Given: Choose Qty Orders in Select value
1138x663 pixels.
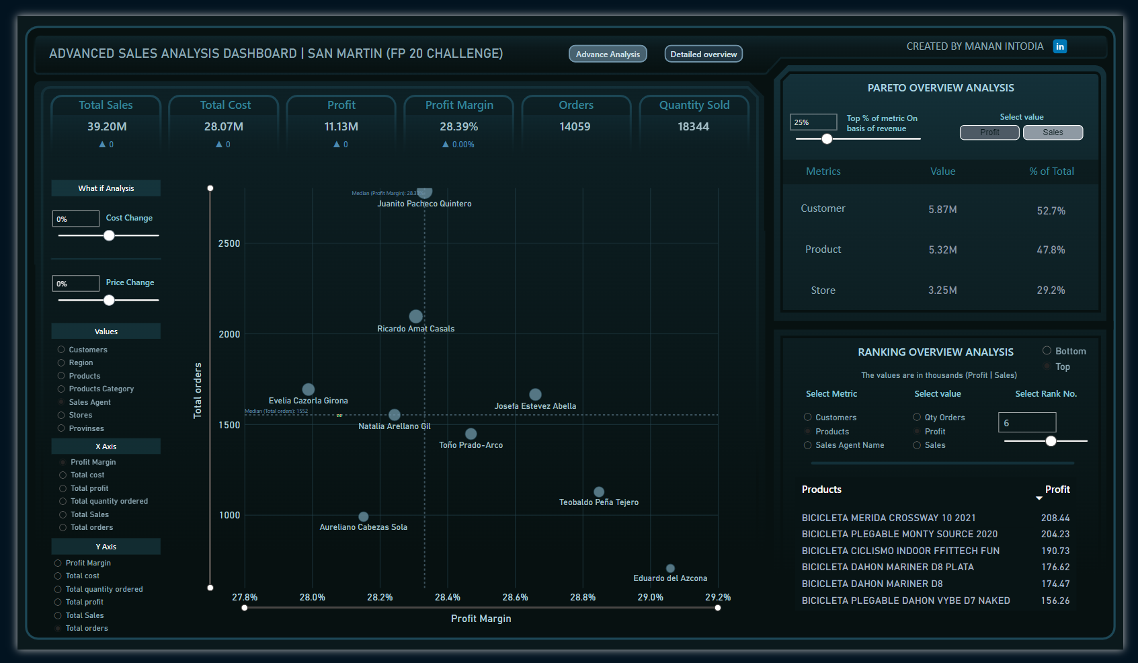Looking at the screenshot, I should (x=917, y=418).
